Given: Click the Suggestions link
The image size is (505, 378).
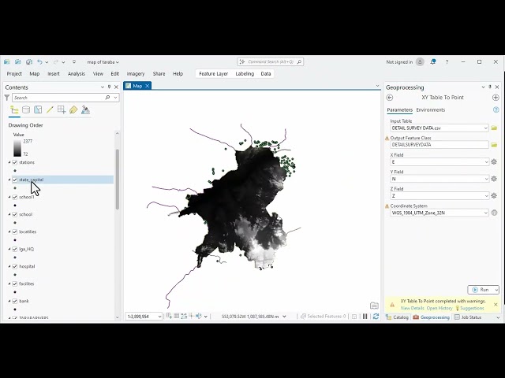Looking at the screenshot, I should (x=472, y=308).
